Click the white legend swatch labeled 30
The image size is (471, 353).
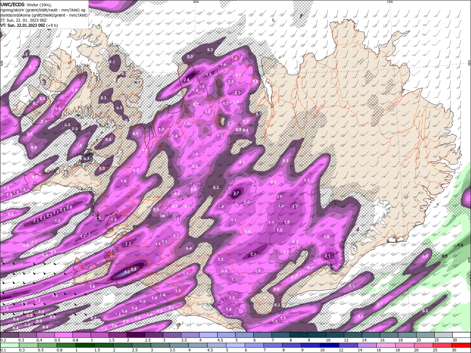tap(461, 335)
